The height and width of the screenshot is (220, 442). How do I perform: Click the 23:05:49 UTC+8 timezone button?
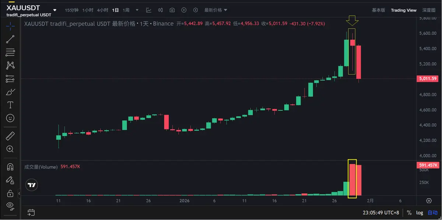pyautogui.click(x=381, y=213)
